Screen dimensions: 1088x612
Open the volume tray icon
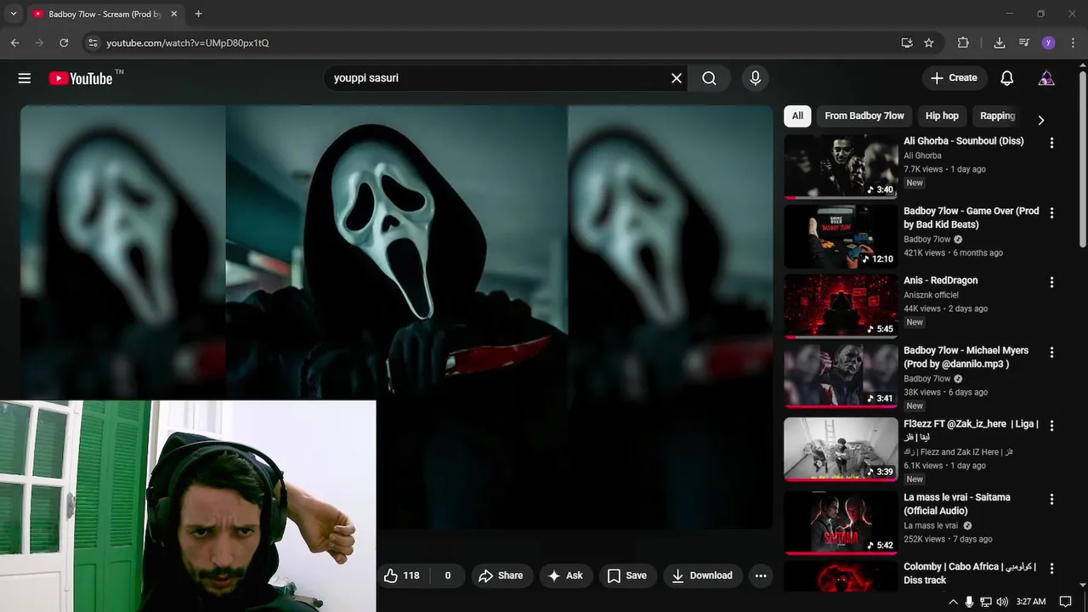tap(1002, 602)
